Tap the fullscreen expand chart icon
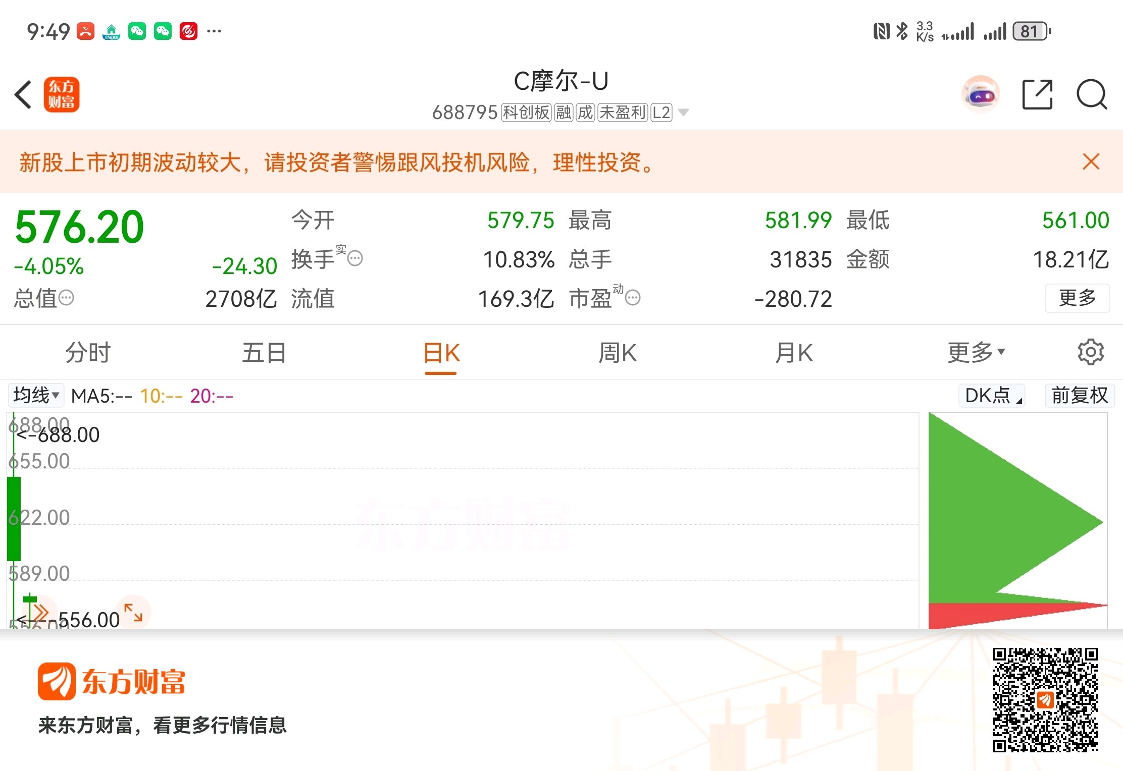The height and width of the screenshot is (771, 1123). click(133, 612)
